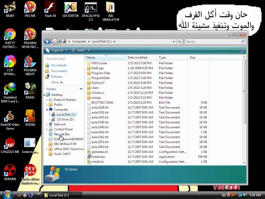This screenshot has width=265, height=199.
Task: Select Sushi Cat!!!!! in folder tree
Action: click(x=62, y=154)
